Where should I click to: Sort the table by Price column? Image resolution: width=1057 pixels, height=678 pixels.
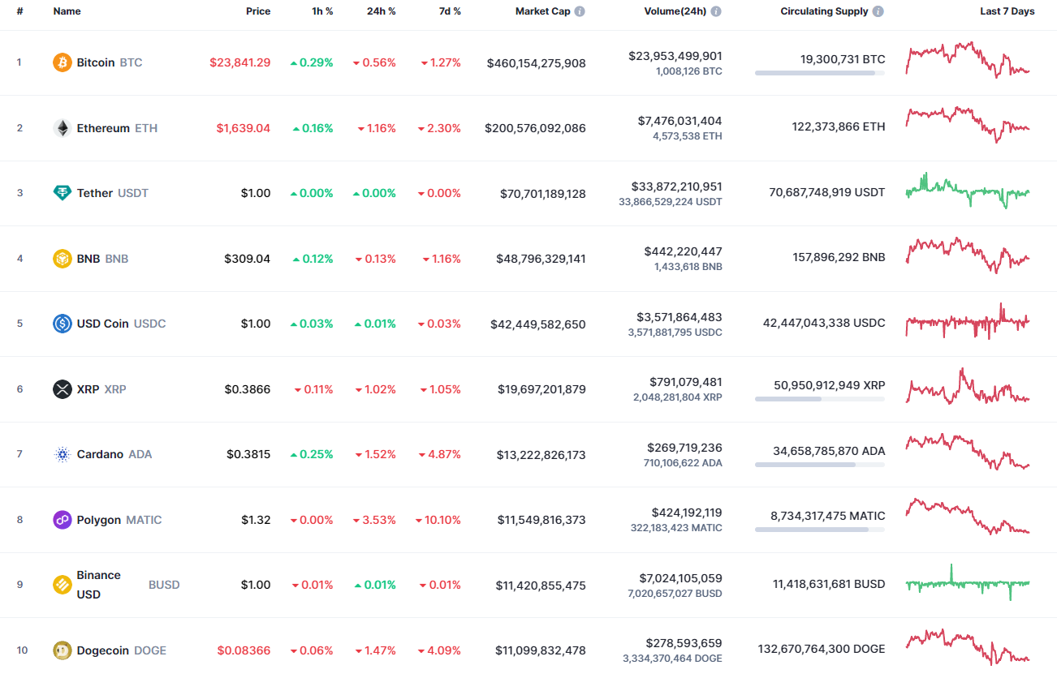pos(258,11)
